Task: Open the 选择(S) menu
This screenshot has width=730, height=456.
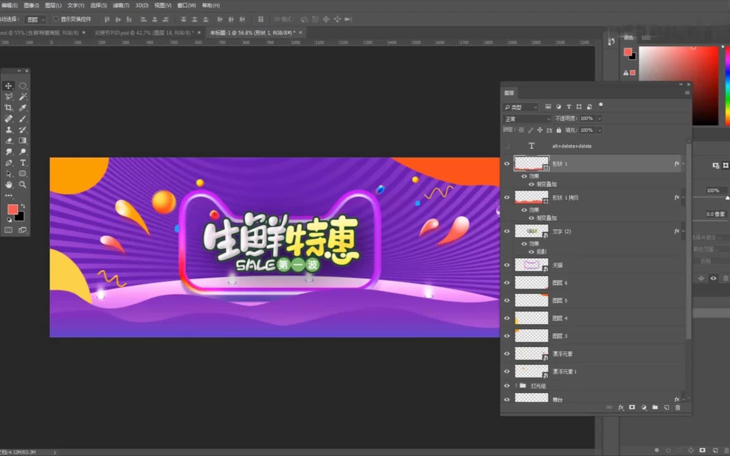Action: (98, 5)
